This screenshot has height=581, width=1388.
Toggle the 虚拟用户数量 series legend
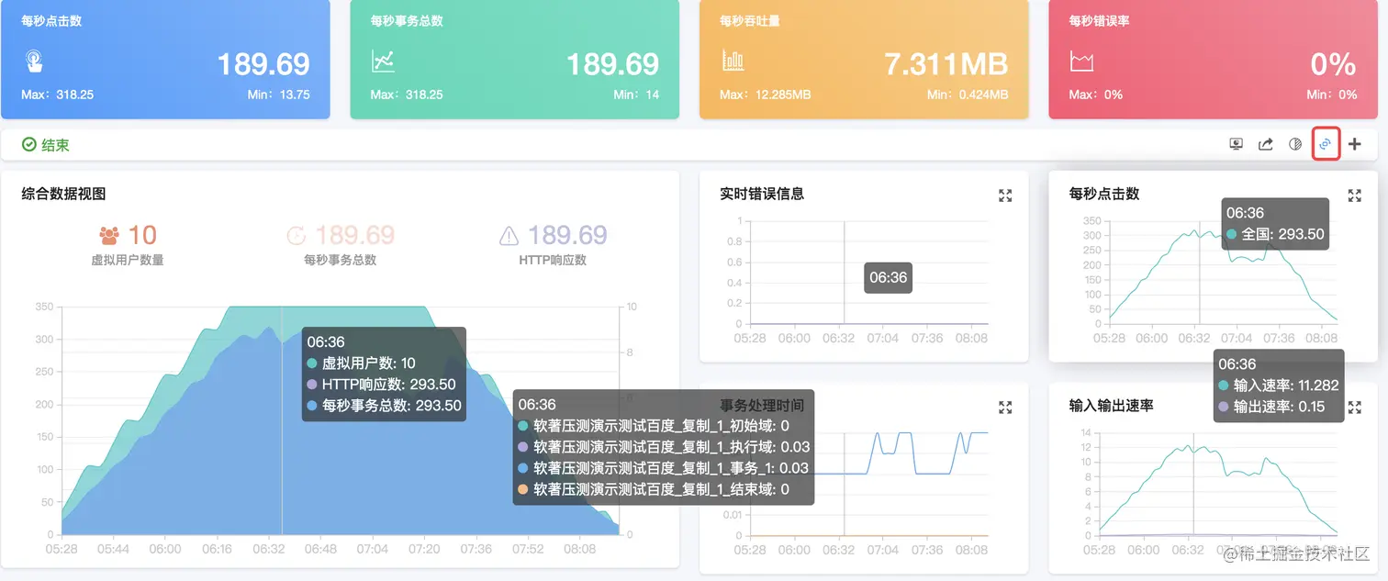(x=128, y=260)
